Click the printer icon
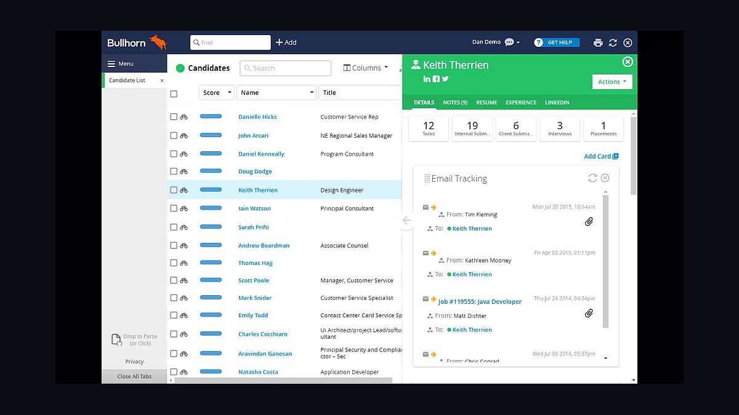Viewport: 739px width, 415px height. 598,42
